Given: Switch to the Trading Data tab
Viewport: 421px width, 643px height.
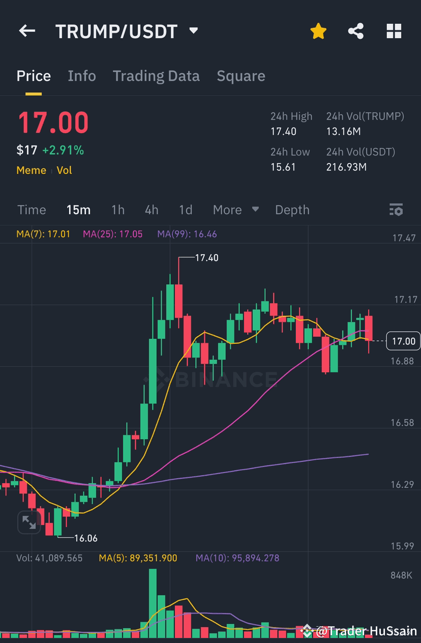Looking at the screenshot, I should [x=156, y=76].
